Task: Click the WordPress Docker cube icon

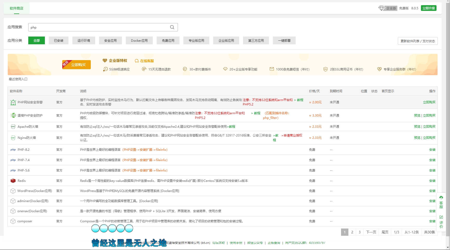Action: (13, 191)
